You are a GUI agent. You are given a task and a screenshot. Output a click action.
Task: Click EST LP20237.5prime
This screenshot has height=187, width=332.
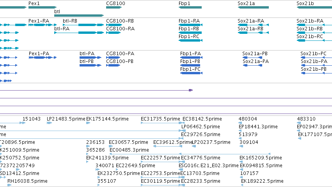pyautogui.click(x=211, y=142)
